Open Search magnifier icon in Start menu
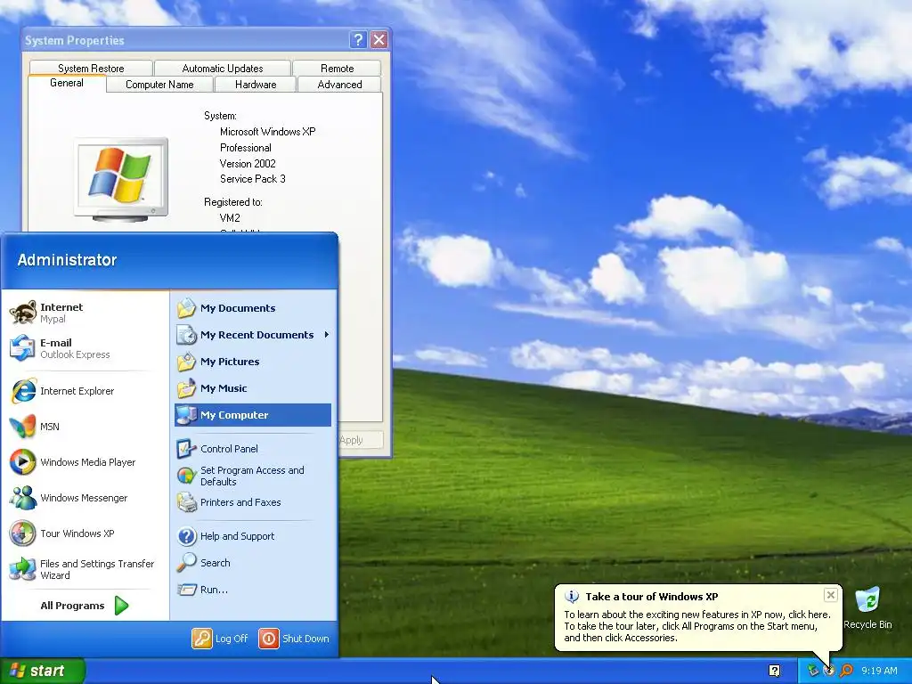The image size is (912, 684). (187, 563)
